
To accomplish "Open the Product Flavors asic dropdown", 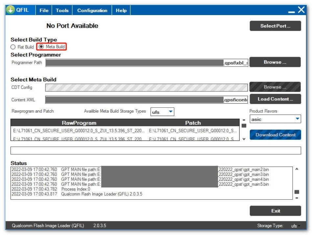I will tap(275, 119).
